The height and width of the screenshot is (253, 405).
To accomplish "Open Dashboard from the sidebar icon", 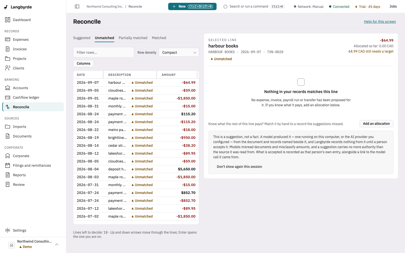I will click(8, 20).
